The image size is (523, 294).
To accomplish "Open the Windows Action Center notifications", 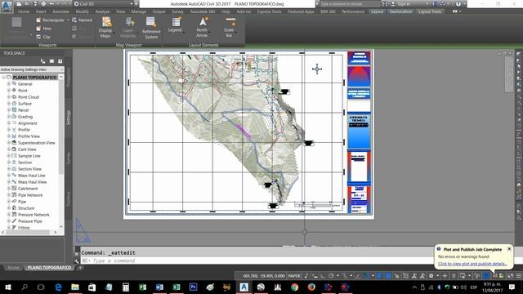I will point(512,287).
